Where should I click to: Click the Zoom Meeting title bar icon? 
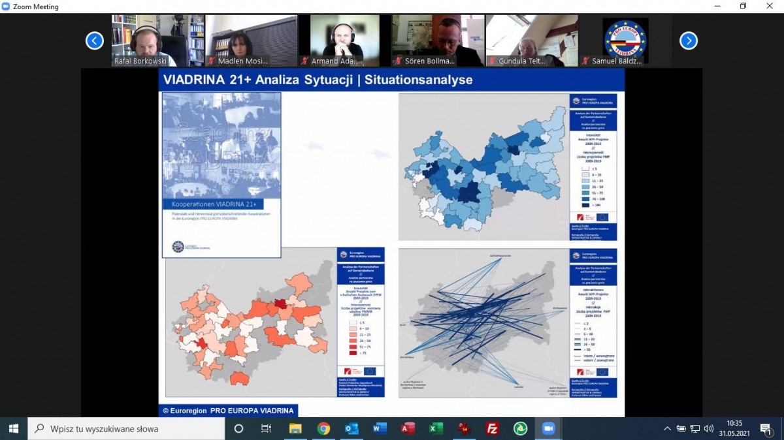coord(7,7)
